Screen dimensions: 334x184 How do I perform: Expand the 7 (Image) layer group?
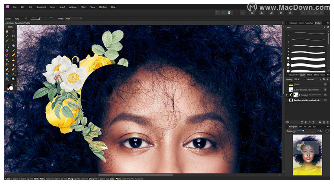287,95
